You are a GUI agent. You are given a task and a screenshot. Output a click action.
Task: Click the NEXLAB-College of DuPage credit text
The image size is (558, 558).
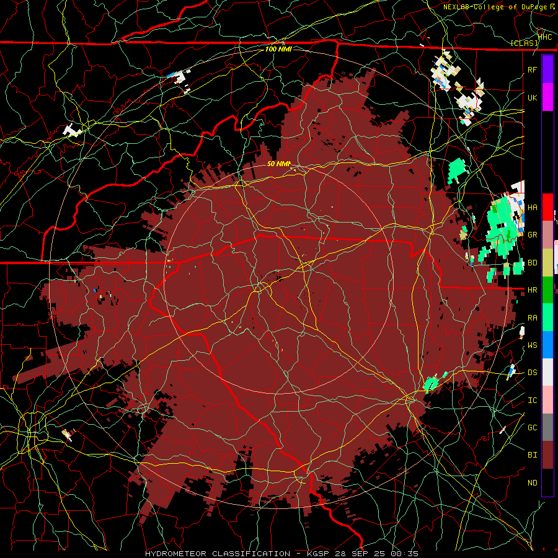[496, 7]
